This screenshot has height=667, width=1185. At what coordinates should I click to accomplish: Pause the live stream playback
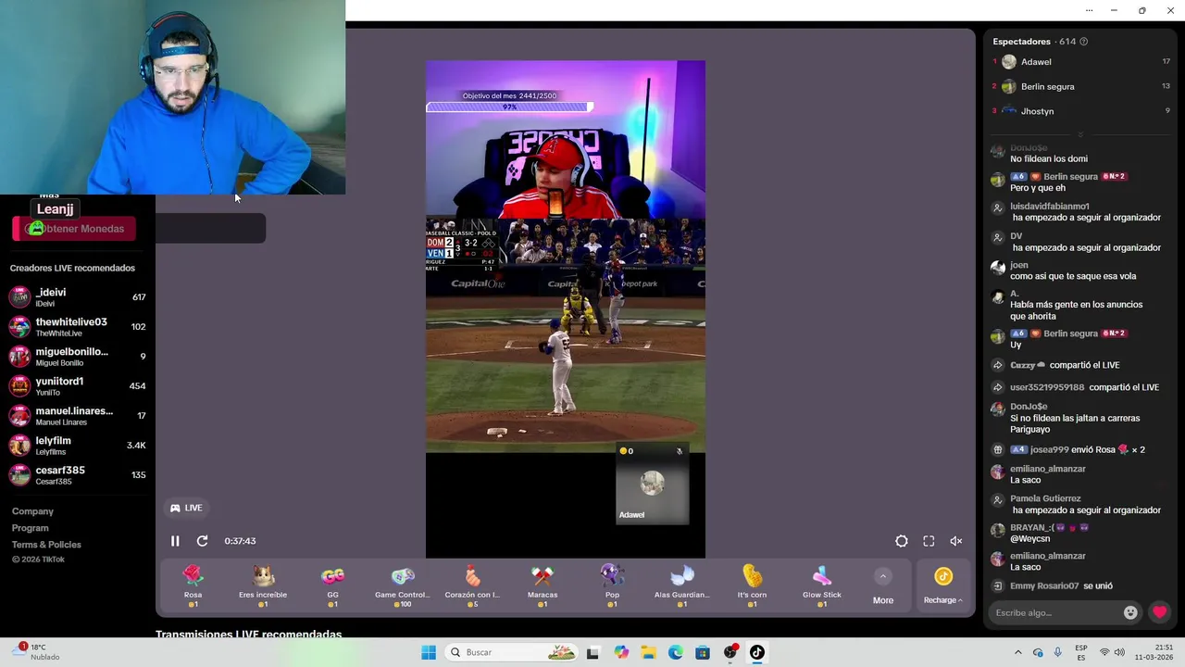(x=175, y=541)
